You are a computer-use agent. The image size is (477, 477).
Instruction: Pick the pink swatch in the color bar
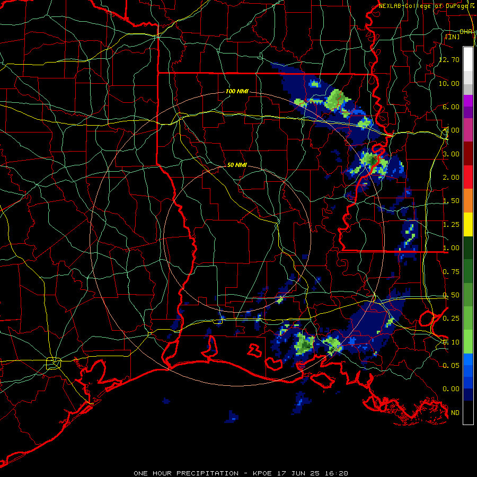[468, 130]
